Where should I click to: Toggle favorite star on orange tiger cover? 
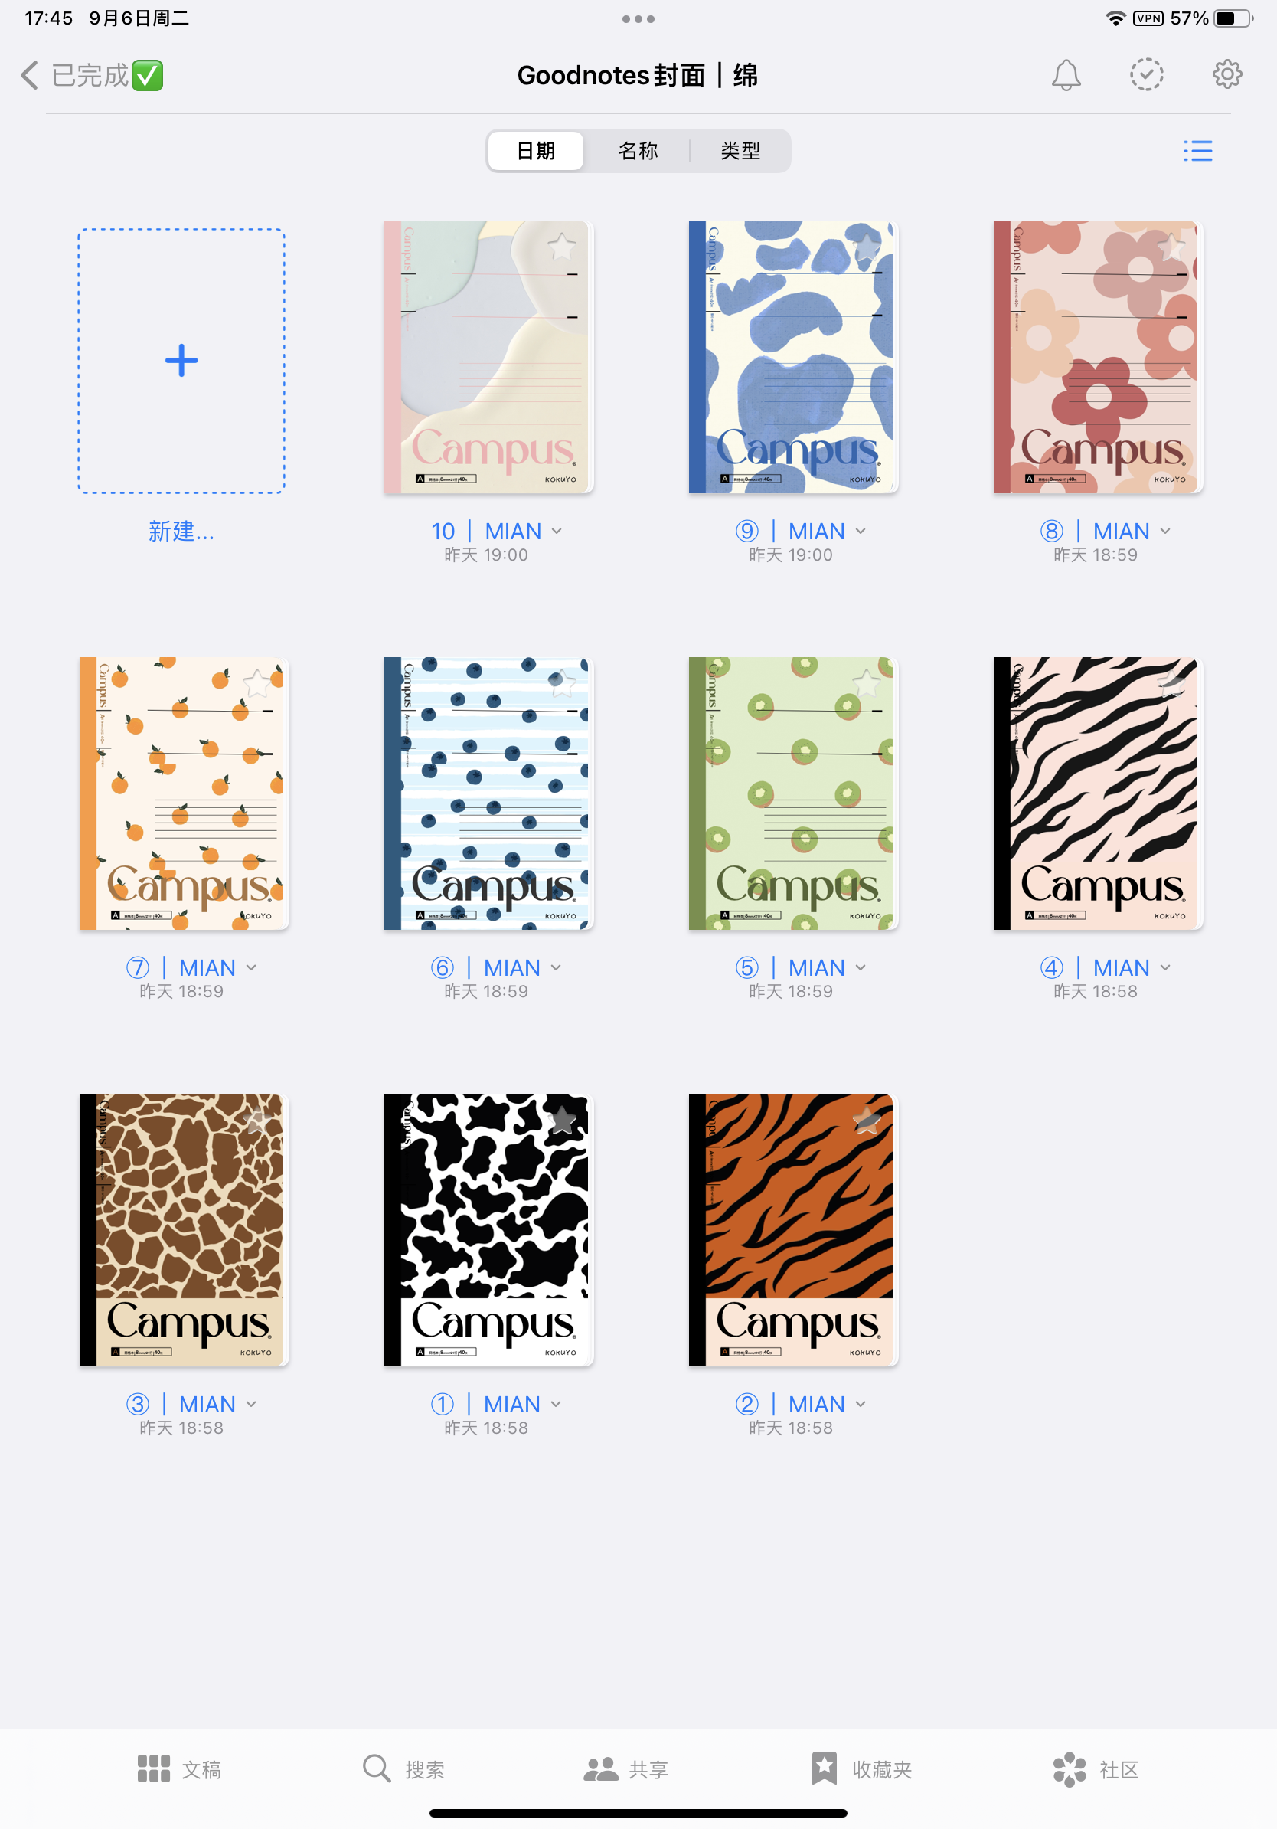[866, 1120]
